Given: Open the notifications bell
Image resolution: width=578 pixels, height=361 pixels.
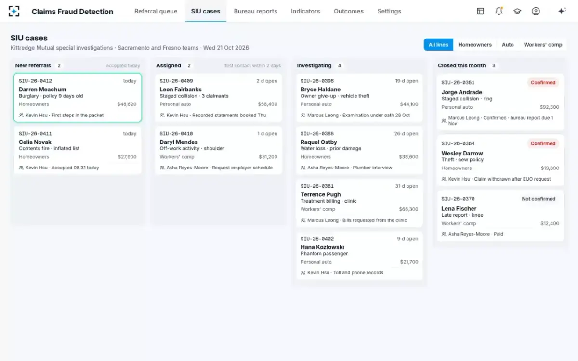Looking at the screenshot, I should tap(499, 11).
